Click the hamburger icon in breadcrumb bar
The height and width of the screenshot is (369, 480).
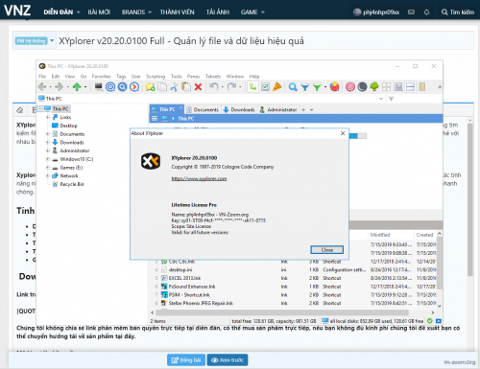coord(155,118)
